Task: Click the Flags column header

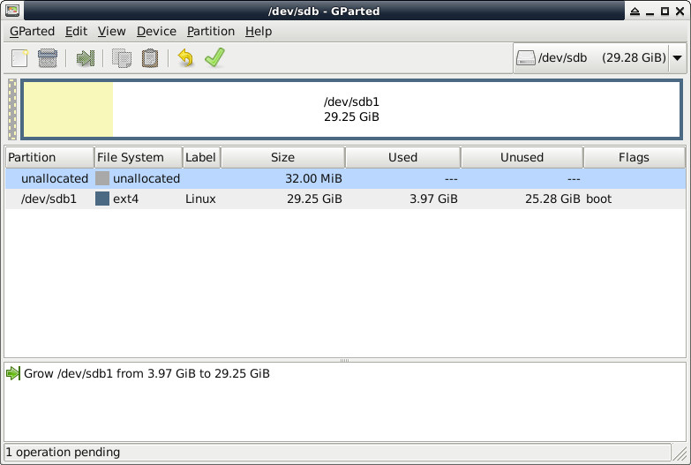Action: [635, 157]
